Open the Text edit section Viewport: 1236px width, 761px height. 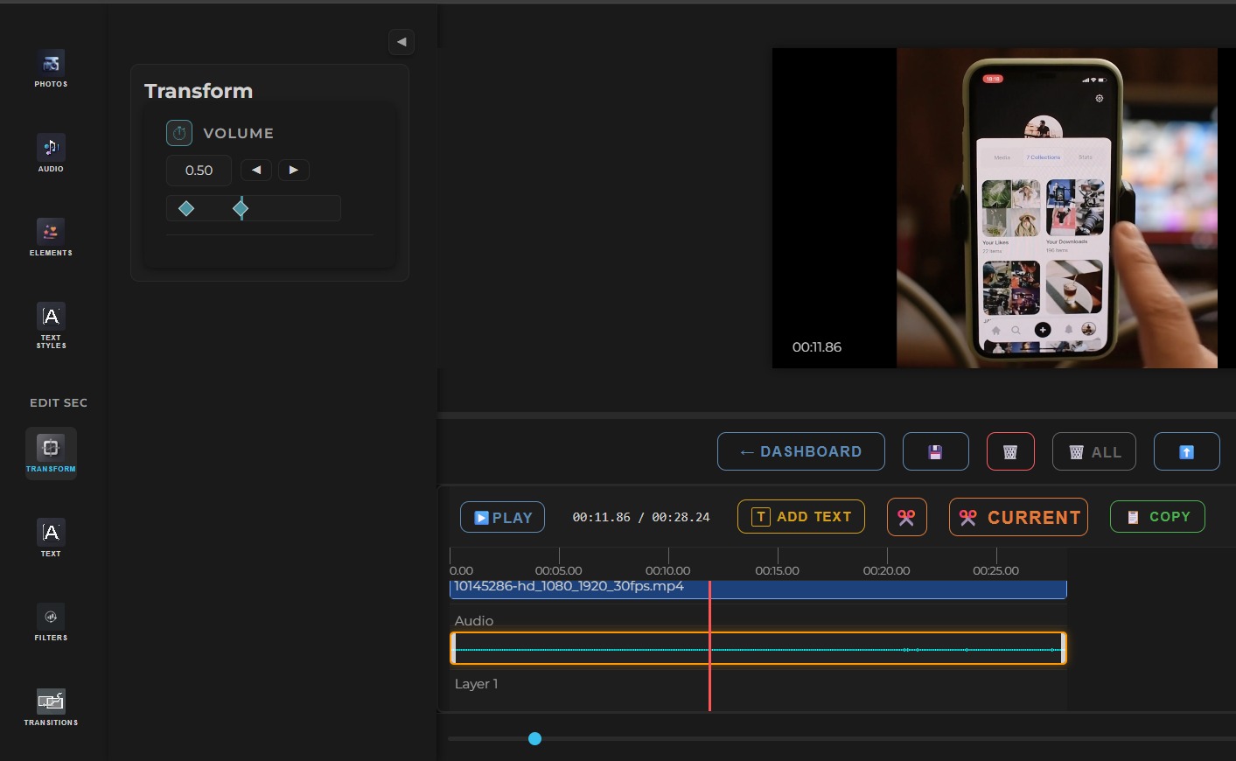pyautogui.click(x=51, y=538)
